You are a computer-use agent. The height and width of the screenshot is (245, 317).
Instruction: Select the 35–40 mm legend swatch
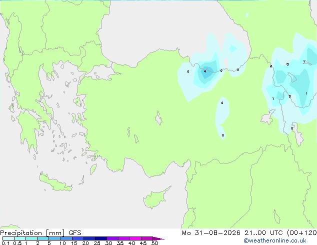coord(124,238)
